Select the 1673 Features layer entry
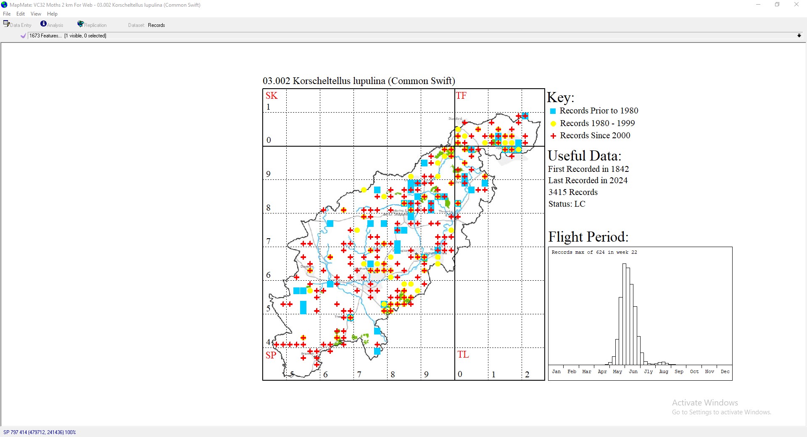 point(67,36)
